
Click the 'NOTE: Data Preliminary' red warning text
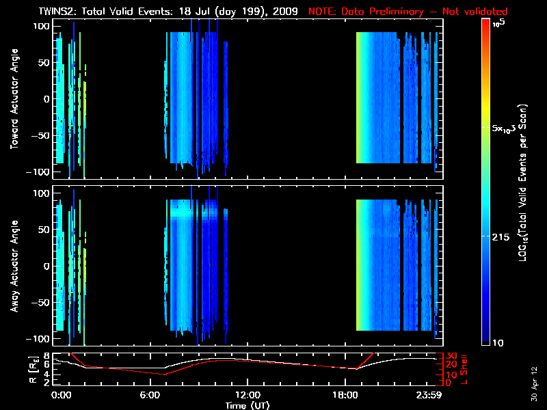click(x=408, y=12)
